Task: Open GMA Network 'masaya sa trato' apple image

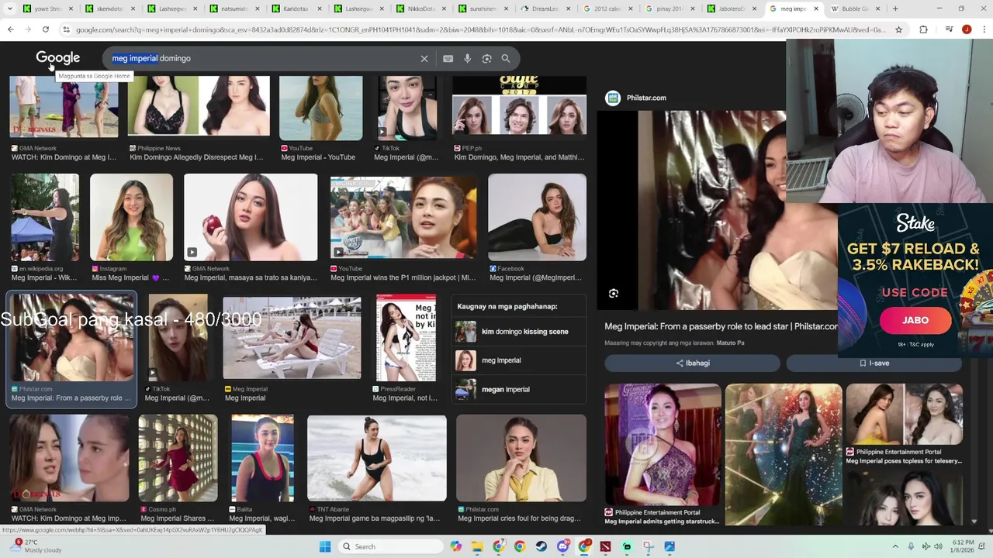Action: coord(251,217)
